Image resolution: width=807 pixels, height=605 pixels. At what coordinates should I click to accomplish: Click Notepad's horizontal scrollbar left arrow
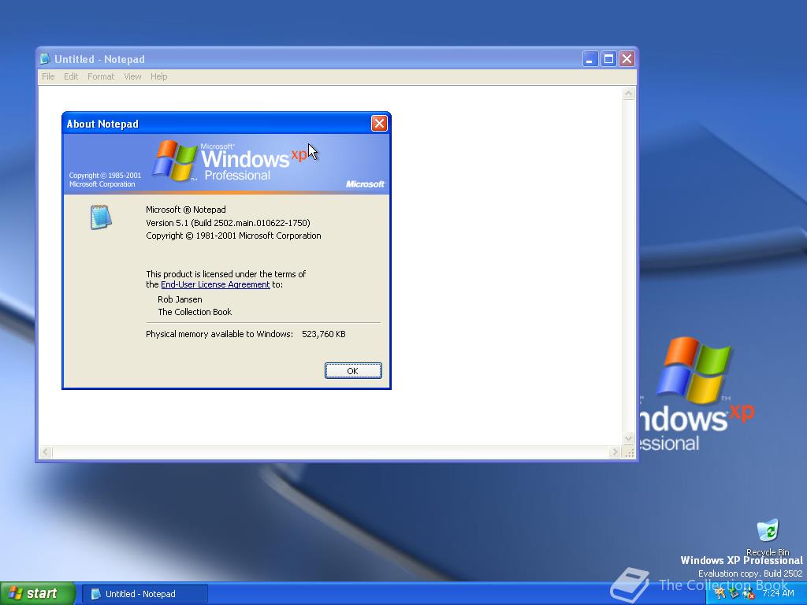tap(45, 452)
